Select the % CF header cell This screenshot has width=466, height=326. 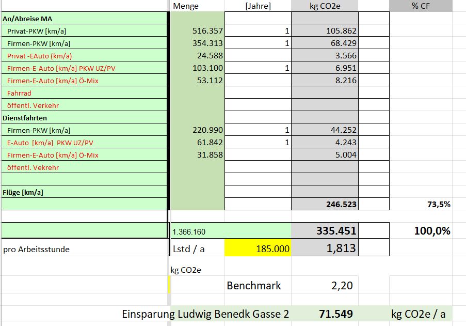pos(421,6)
